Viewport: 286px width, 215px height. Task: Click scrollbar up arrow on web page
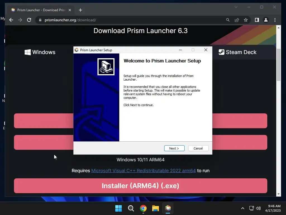click(278, 28)
